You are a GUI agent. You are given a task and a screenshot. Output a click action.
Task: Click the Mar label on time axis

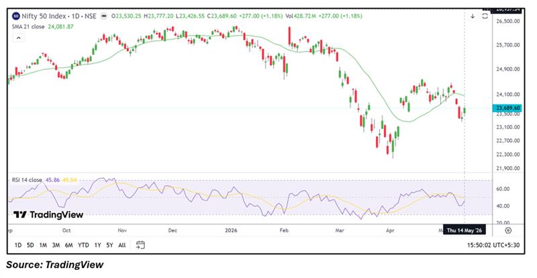(340, 230)
